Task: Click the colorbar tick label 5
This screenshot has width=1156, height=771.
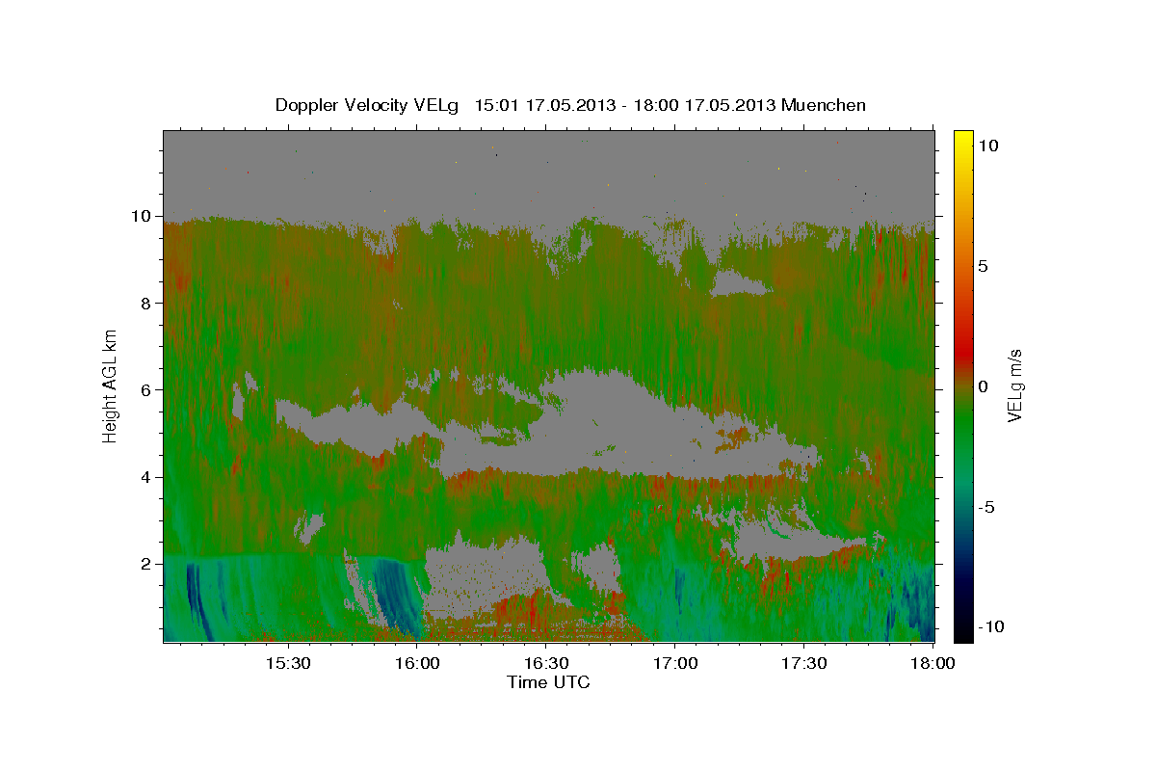Action: (x=984, y=266)
